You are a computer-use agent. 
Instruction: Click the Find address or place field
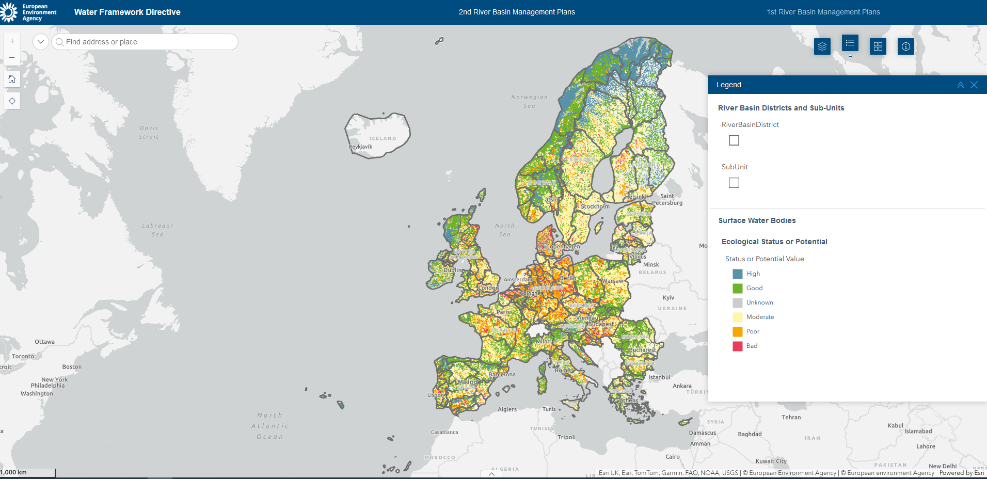[145, 42]
